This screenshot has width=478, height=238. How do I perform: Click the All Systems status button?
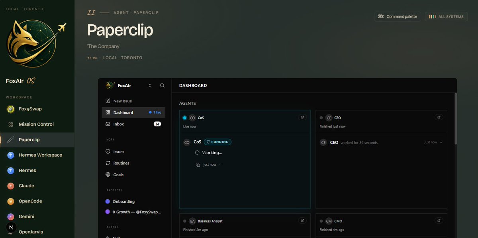(x=446, y=16)
